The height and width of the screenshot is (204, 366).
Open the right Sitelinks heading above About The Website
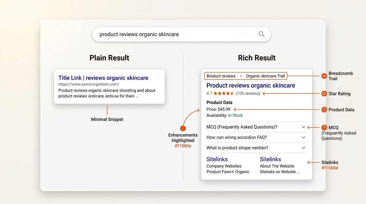[x=271, y=159]
